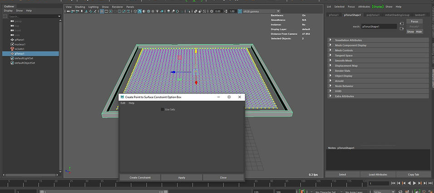
Task: Go to end of playback range
Action: 430,183
